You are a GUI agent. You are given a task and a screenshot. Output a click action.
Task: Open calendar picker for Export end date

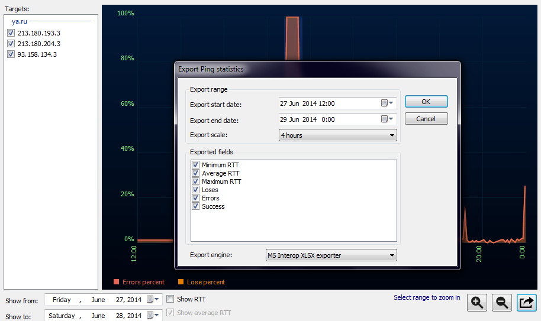(x=387, y=119)
